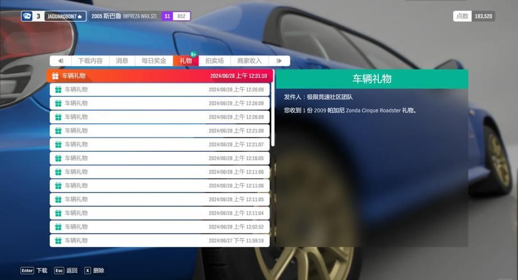This screenshot has width=518, height=280.
Task: Click the player level number 3
Action: click(x=38, y=16)
